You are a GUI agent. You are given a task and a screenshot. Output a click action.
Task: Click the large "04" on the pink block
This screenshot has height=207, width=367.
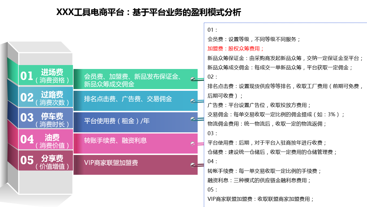(27, 139)
